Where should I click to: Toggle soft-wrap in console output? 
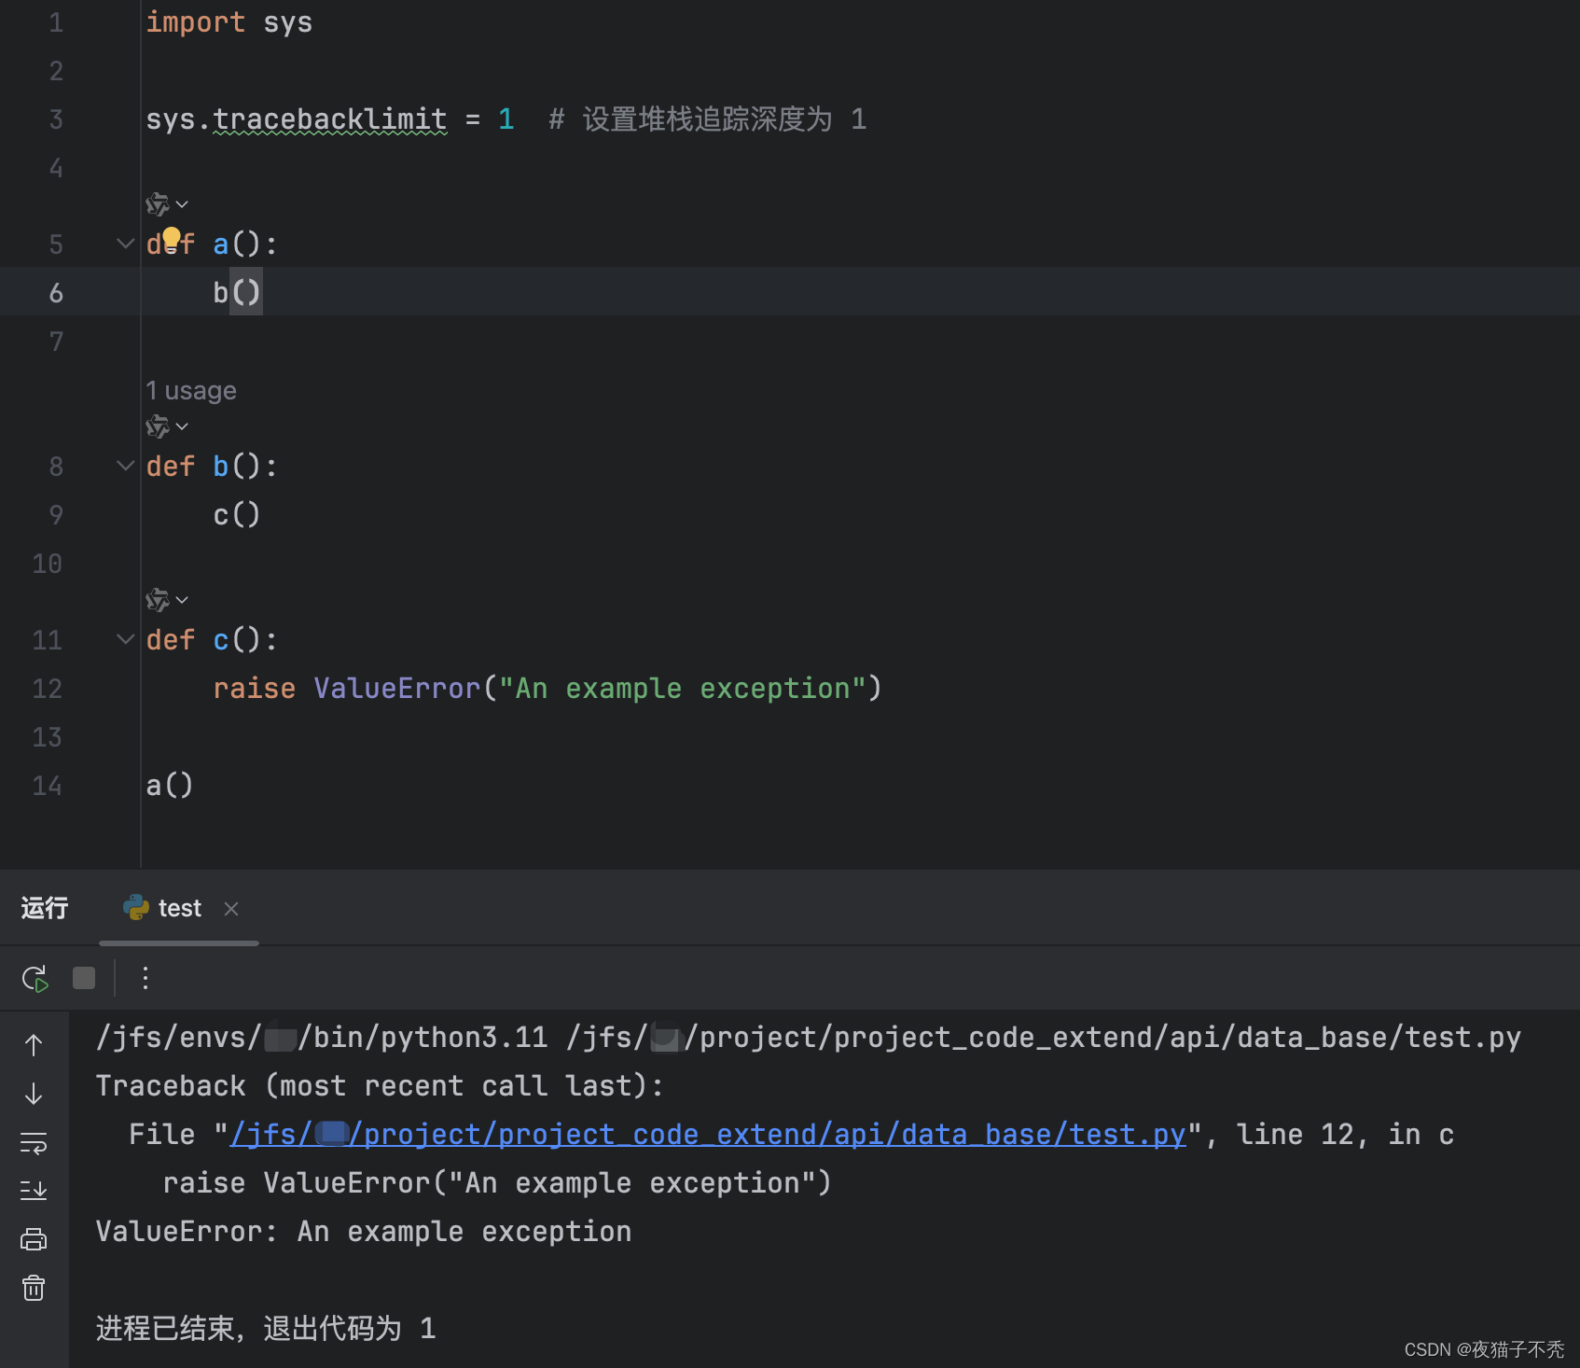coord(34,1142)
